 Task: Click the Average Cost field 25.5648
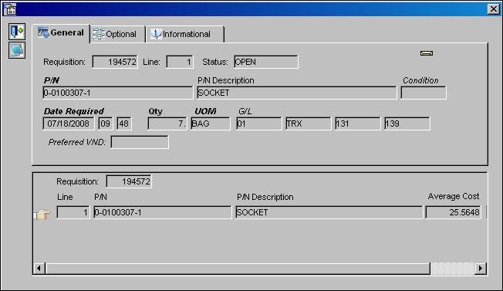(454, 212)
